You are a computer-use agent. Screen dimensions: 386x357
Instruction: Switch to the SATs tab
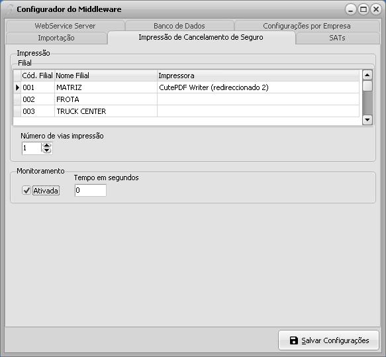click(337, 38)
